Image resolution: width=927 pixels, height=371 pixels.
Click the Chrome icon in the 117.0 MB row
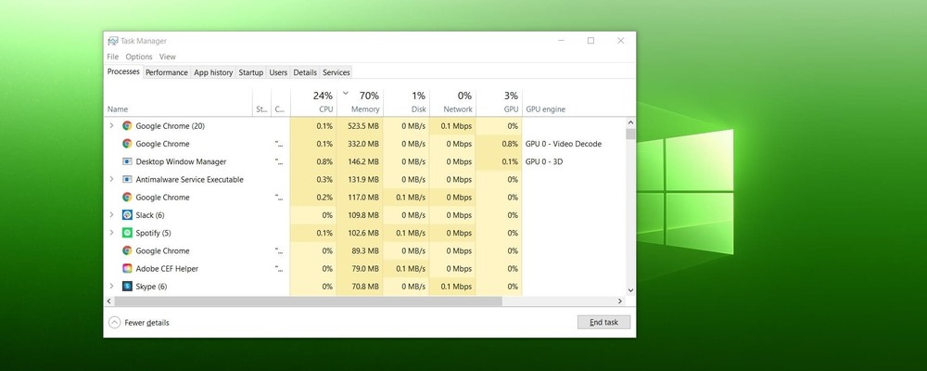(x=127, y=197)
